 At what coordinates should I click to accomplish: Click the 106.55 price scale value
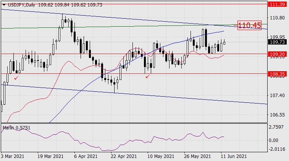pos(277,115)
